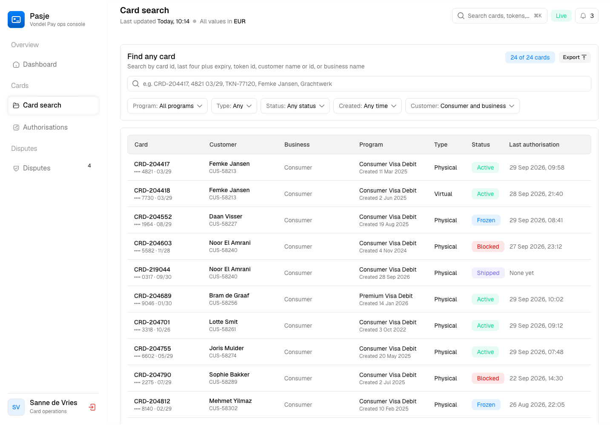Click Frozen status on Daan Visser row

click(486, 220)
